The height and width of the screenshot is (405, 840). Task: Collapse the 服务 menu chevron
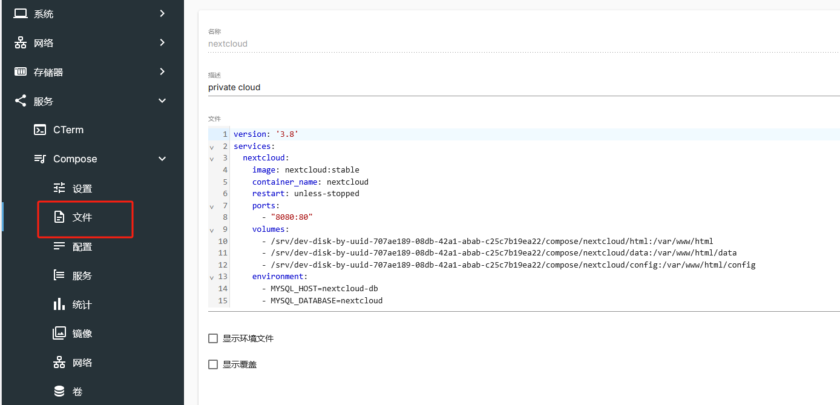(162, 100)
